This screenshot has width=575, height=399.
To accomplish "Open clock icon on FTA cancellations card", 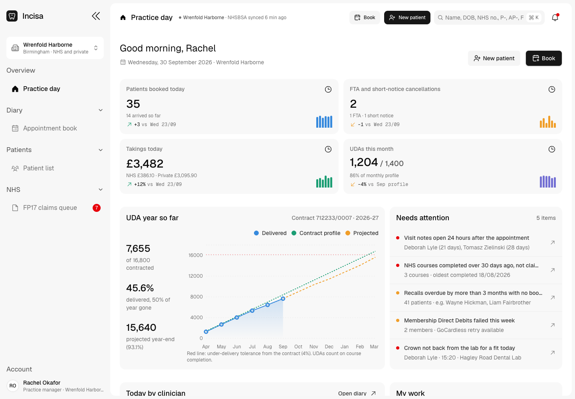I will (552, 89).
